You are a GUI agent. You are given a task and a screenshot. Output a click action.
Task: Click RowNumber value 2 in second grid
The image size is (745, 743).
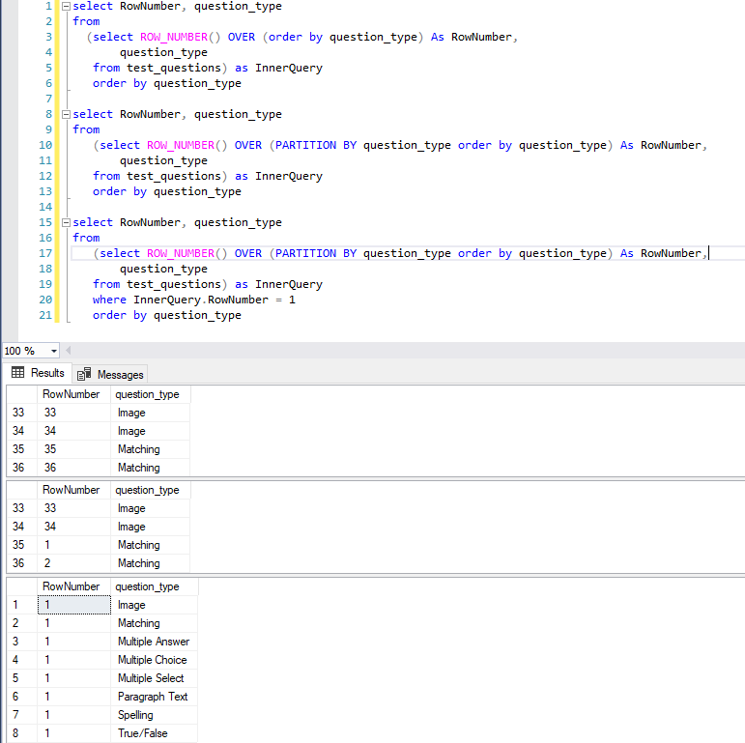(73, 563)
